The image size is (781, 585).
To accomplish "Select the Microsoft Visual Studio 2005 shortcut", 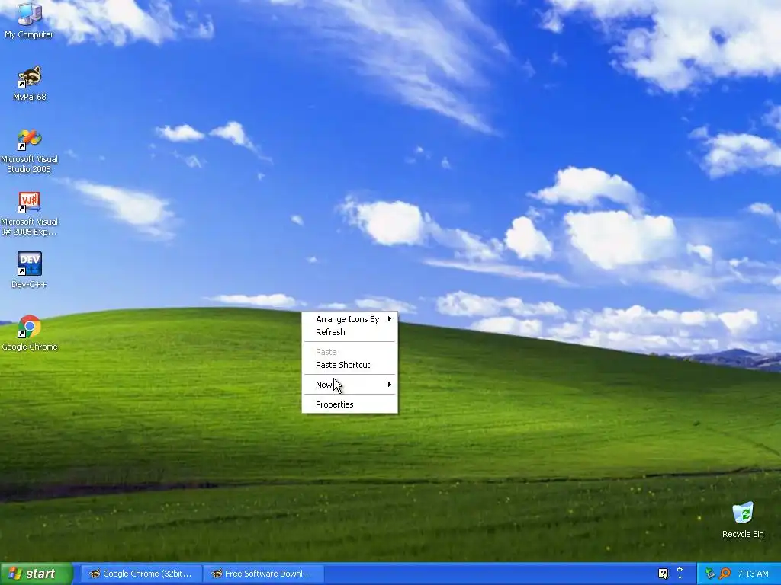I will pos(30,151).
